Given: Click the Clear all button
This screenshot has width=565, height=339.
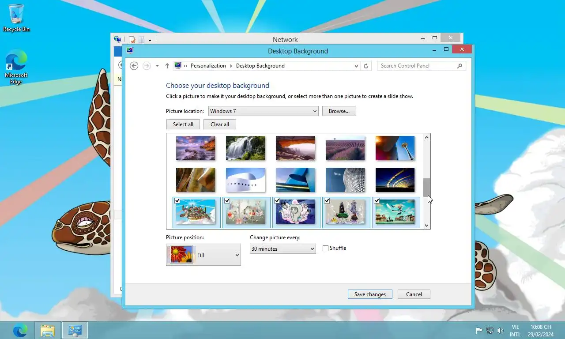Looking at the screenshot, I should [220, 124].
